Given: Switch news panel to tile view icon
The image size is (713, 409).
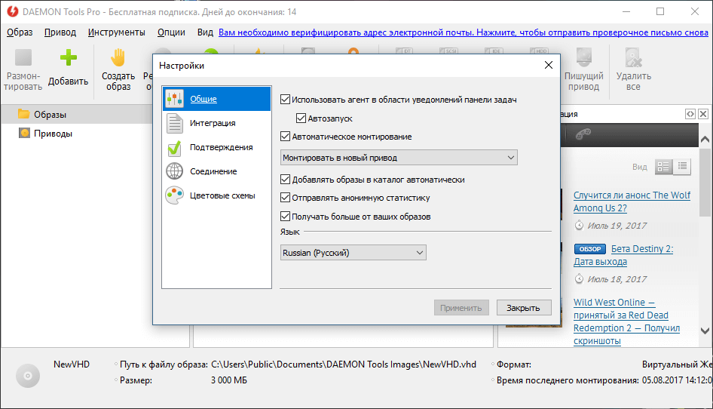Looking at the screenshot, I should tap(663, 168).
